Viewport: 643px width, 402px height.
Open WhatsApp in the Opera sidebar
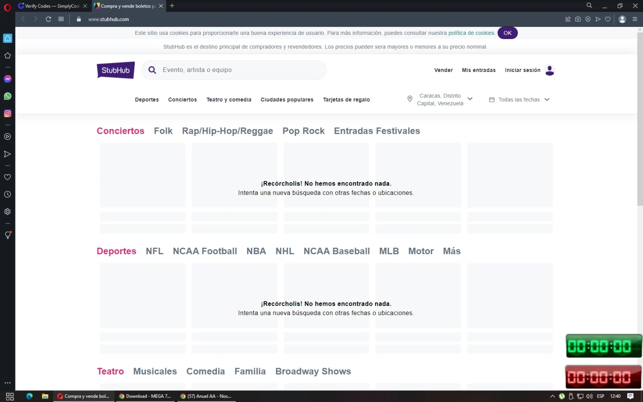(7, 96)
